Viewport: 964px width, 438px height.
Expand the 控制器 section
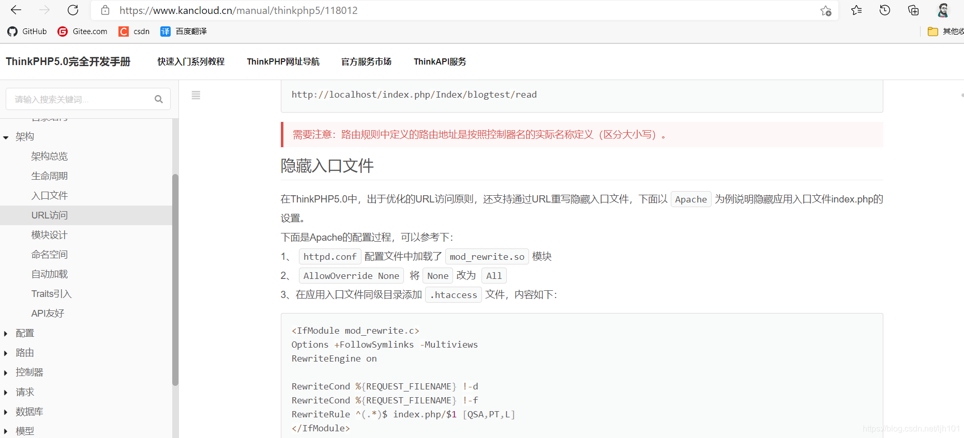[6, 373]
